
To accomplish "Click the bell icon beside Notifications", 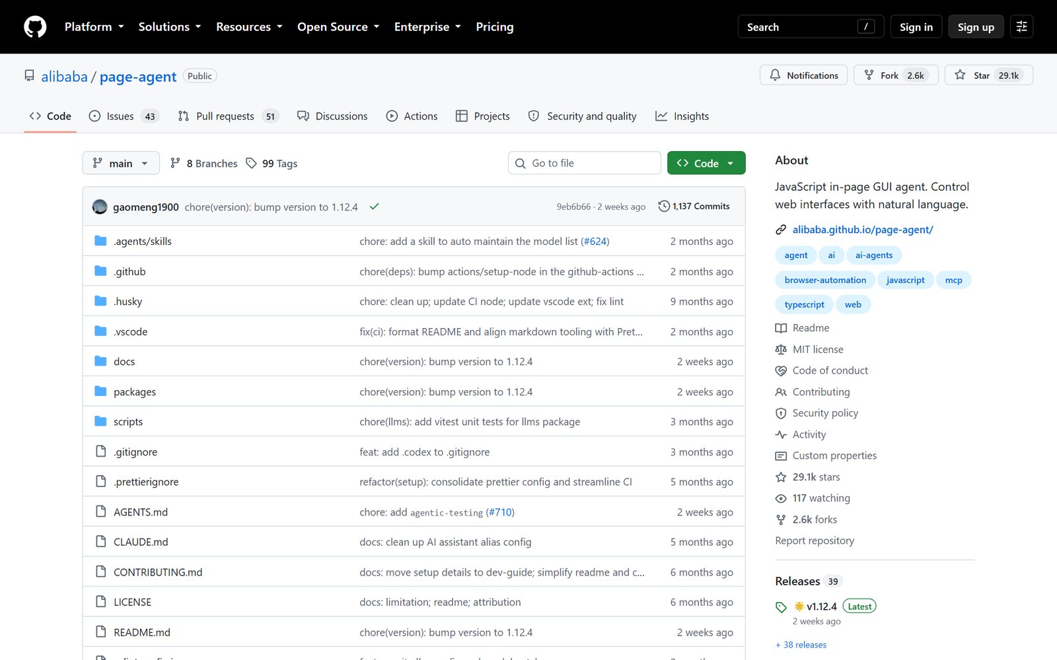I will (775, 75).
